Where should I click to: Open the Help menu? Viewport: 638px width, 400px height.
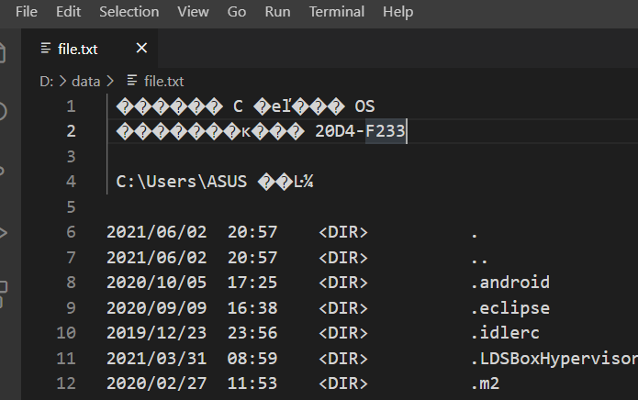[397, 12]
